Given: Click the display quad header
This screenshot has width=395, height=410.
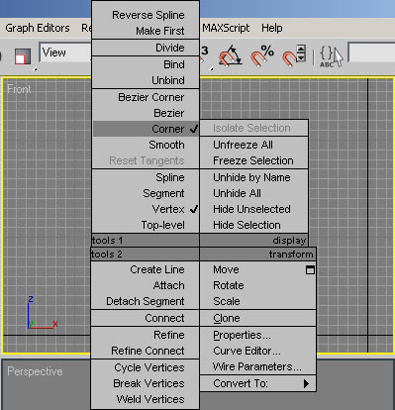Looking at the screenshot, I should pyautogui.click(x=253, y=241).
